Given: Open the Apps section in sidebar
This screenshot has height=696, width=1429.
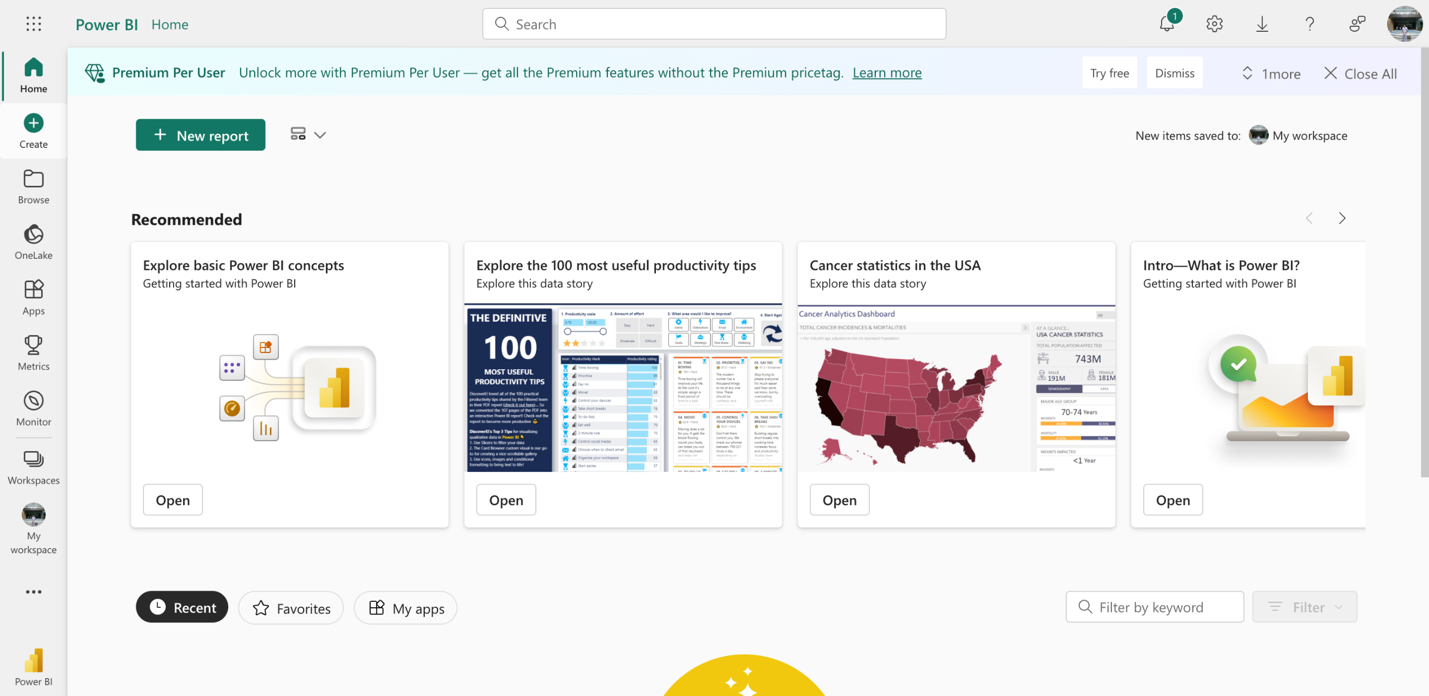Looking at the screenshot, I should click(33, 298).
